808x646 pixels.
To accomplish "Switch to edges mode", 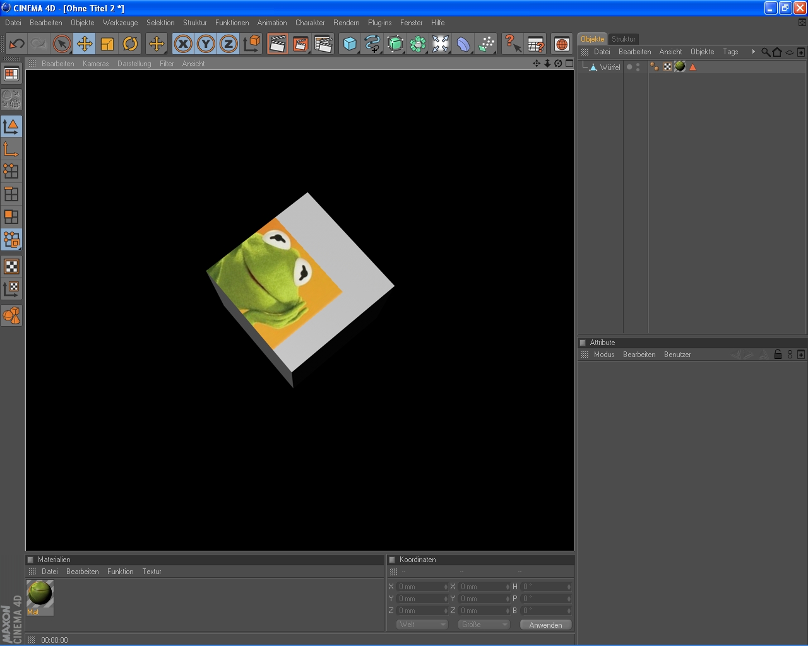I will click(11, 194).
